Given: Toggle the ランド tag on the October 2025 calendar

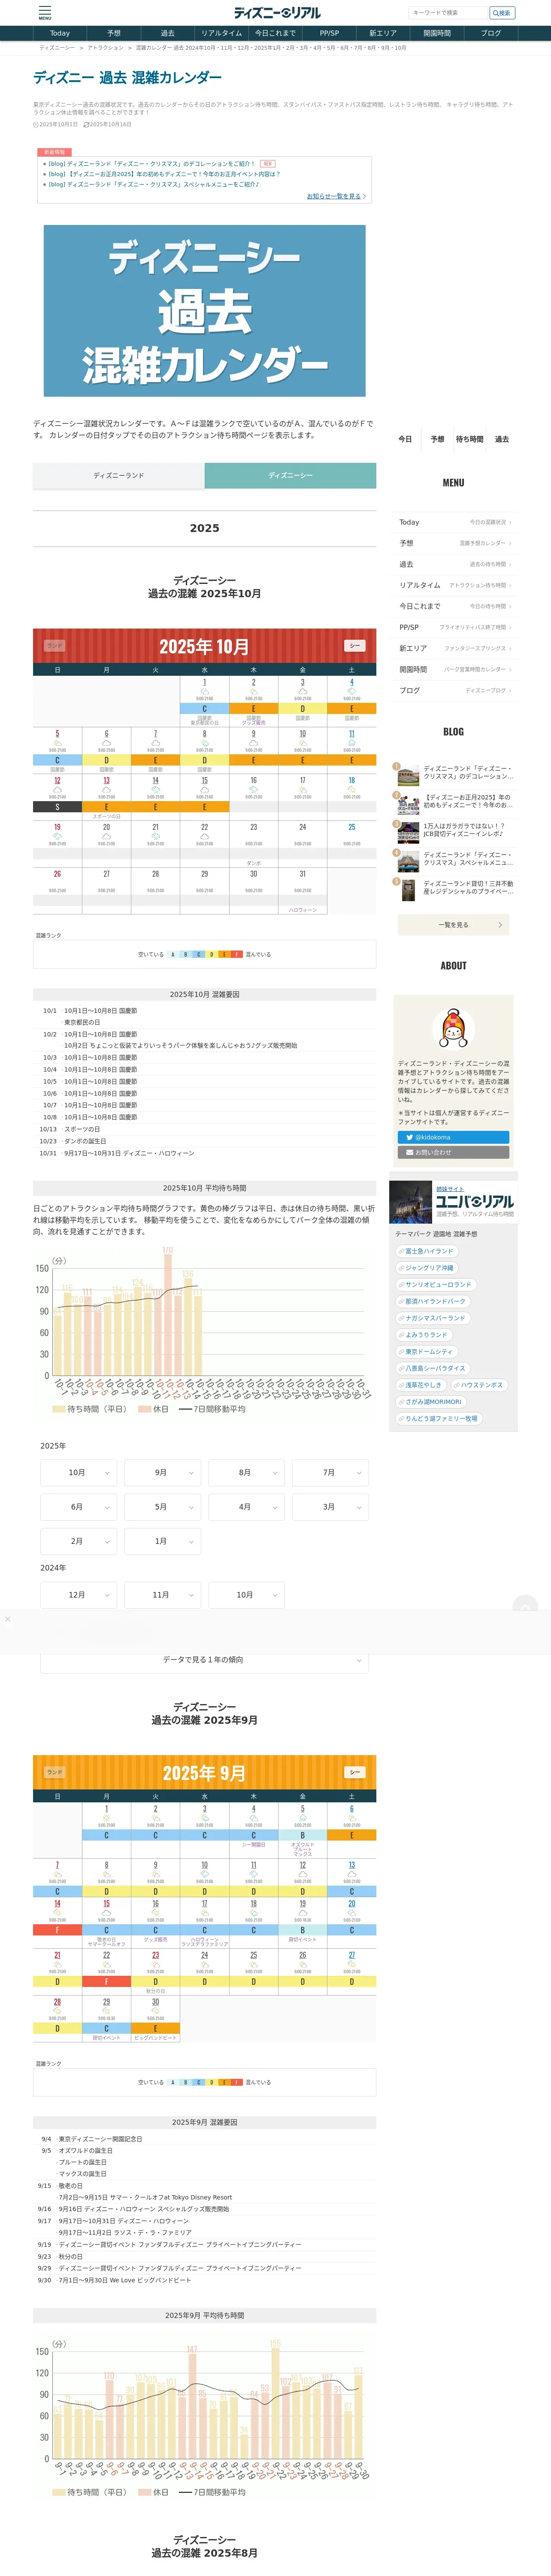Looking at the screenshot, I should pos(54,646).
